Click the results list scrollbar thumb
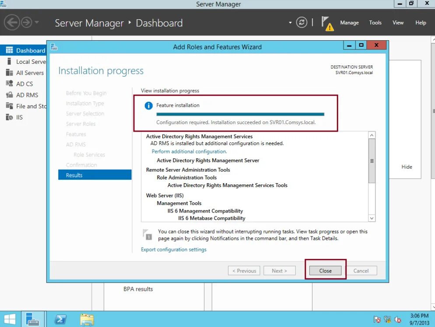The width and height of the screenshot is (435, 327). tap(372, 161)
